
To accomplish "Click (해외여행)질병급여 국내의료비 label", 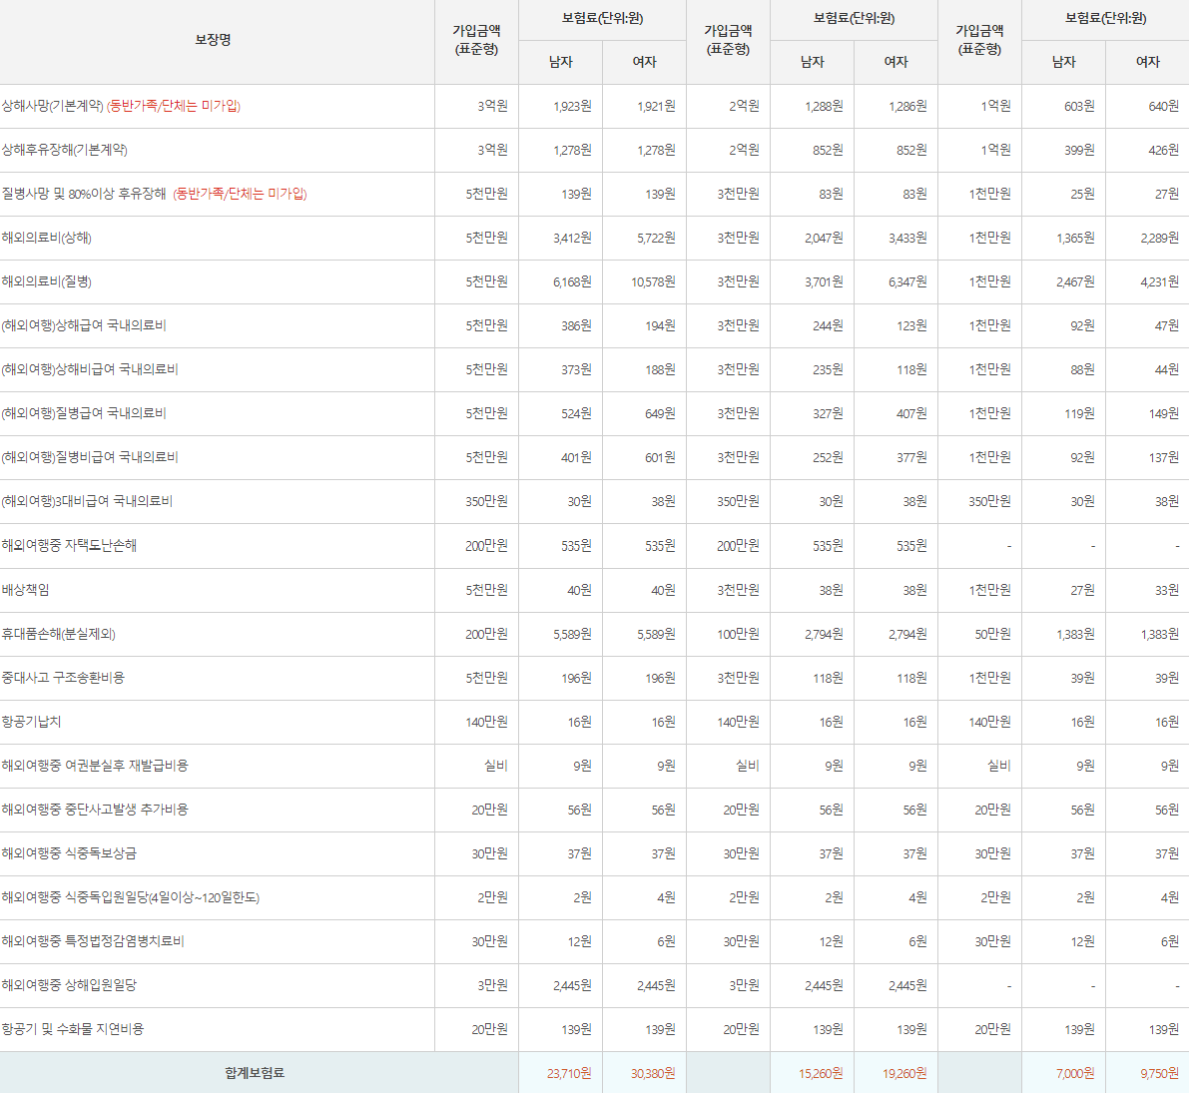I will (84, 414).
